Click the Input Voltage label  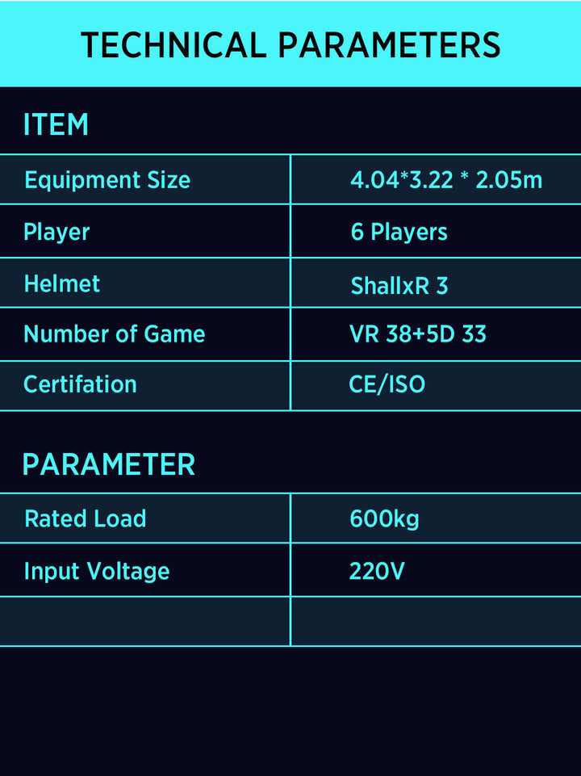point(97,571)
